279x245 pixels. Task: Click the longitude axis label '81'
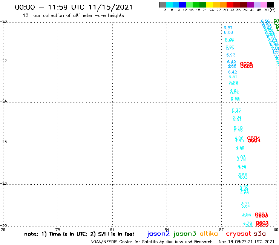click(112, 230)
